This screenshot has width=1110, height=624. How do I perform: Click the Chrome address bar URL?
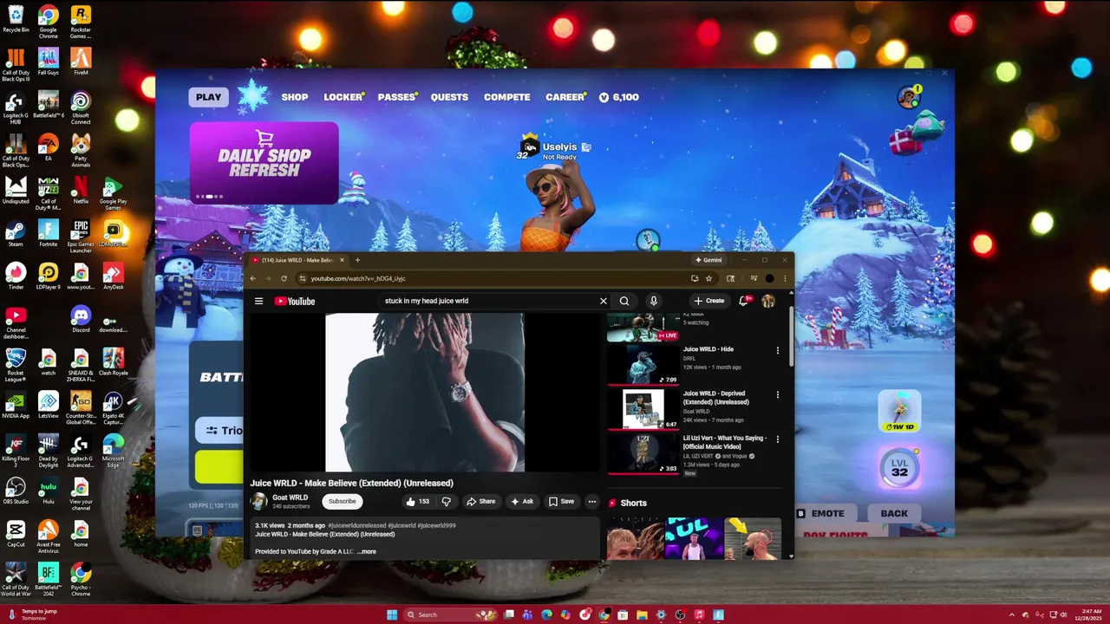pos(358,278)
